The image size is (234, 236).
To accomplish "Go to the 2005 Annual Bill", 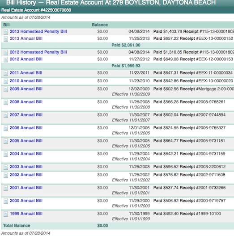I will (x=26, y=141).
